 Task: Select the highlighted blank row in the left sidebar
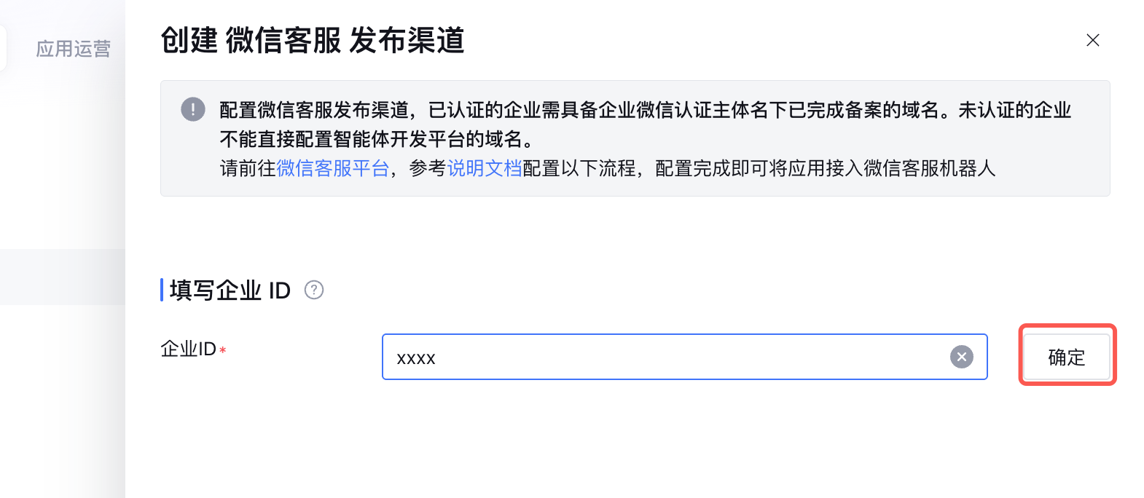tap(62, 277)
